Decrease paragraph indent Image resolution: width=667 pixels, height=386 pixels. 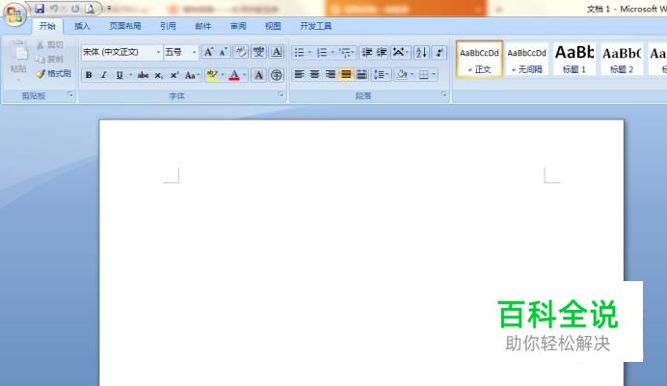(x=366, y=52)
